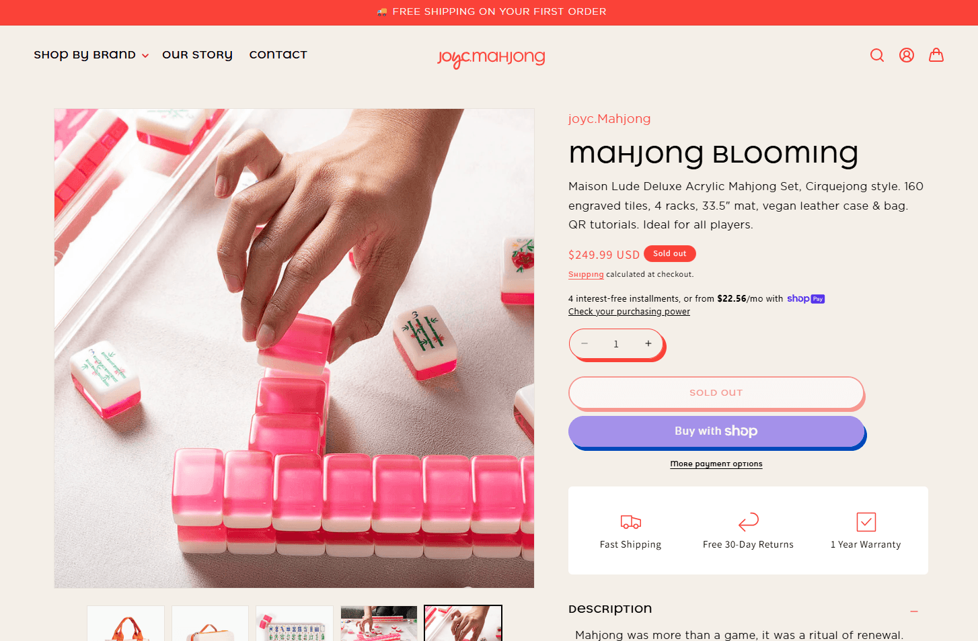
Task: Click the Buy with Shop button
Action: (x=716, y=431)
